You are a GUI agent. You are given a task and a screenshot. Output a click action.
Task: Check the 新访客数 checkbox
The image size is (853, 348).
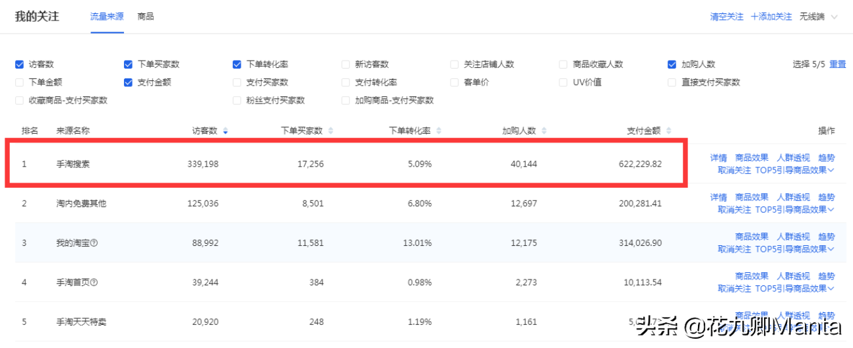346,65
